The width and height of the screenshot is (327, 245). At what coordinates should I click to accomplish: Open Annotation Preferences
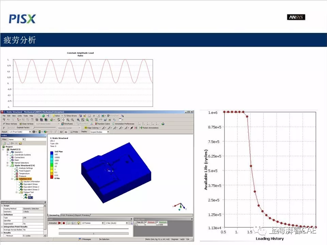pos(123,124)
